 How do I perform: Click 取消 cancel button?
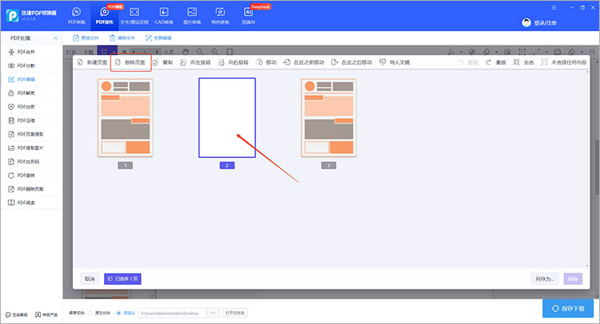tap(89, 279)
